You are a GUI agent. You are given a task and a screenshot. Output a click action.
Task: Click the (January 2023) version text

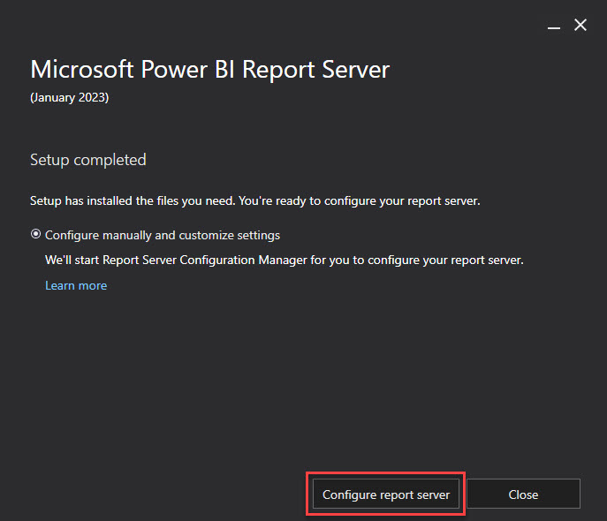click(70, 97)
